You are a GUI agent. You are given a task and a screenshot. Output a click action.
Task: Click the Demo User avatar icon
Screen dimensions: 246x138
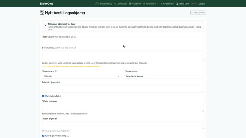pos(177,3)
